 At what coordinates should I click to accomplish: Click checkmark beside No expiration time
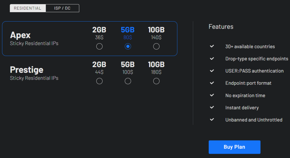click(212, 95)
